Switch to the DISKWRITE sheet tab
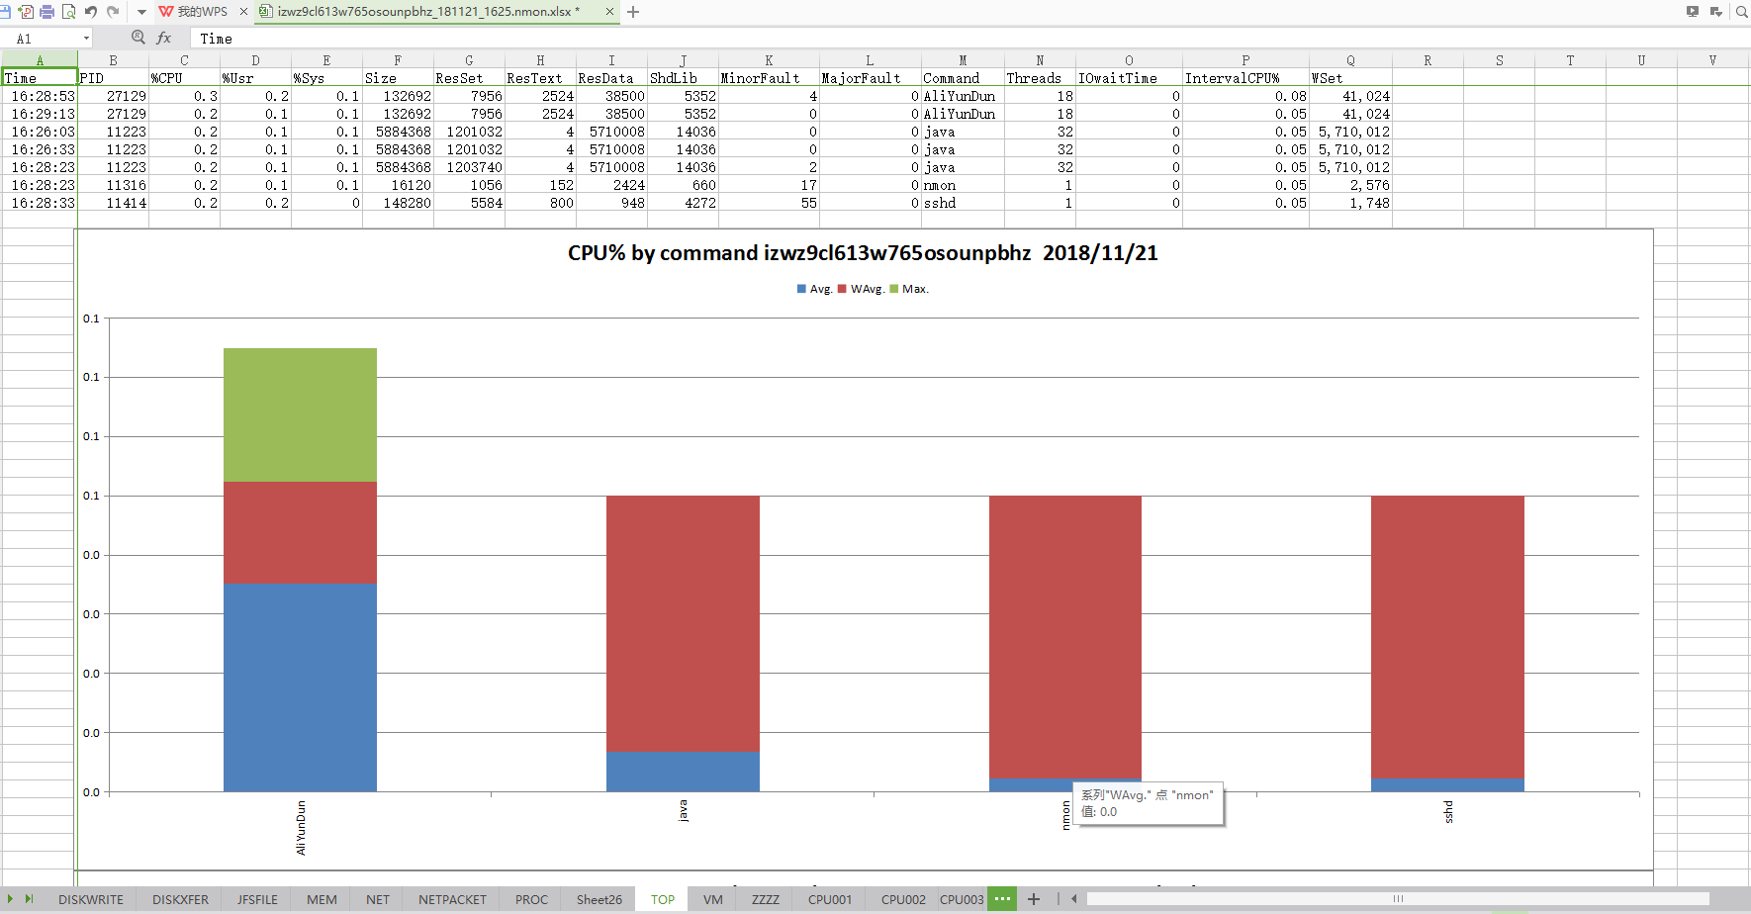Viewport: 1751px width, 914px height. coord(91,900)
